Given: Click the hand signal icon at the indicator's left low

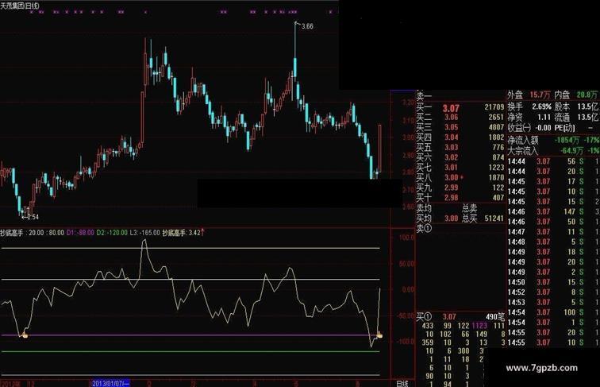Looking at the screenshot, I should point(25,335).
